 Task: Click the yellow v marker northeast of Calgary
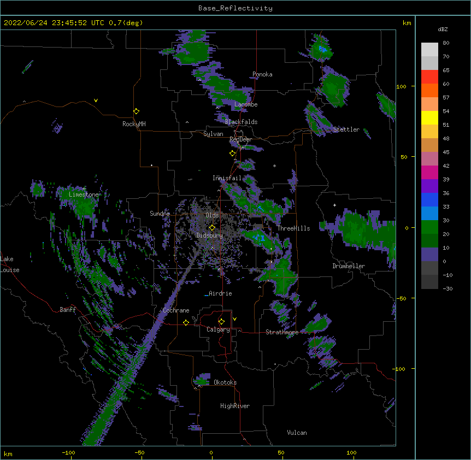click(234, 319)
